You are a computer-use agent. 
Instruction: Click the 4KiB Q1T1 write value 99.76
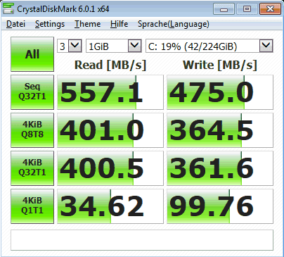(220, 206)
